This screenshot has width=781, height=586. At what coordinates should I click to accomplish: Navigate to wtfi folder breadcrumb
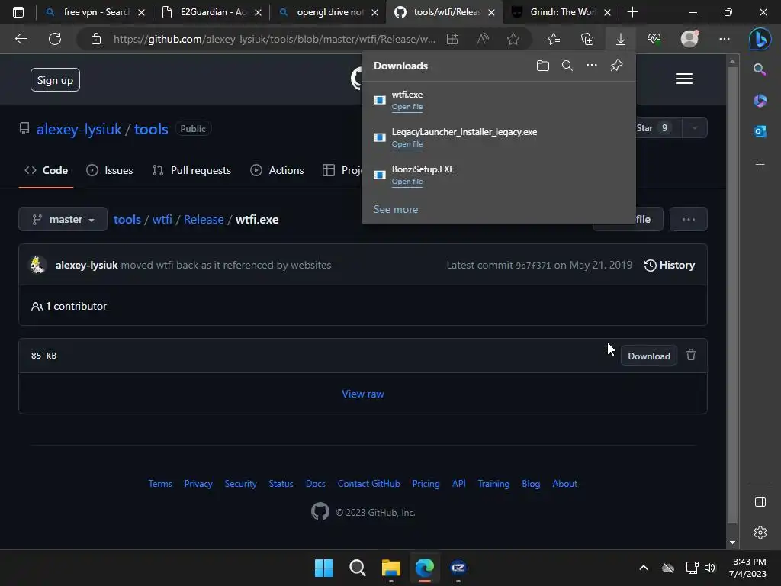(162, 219)
